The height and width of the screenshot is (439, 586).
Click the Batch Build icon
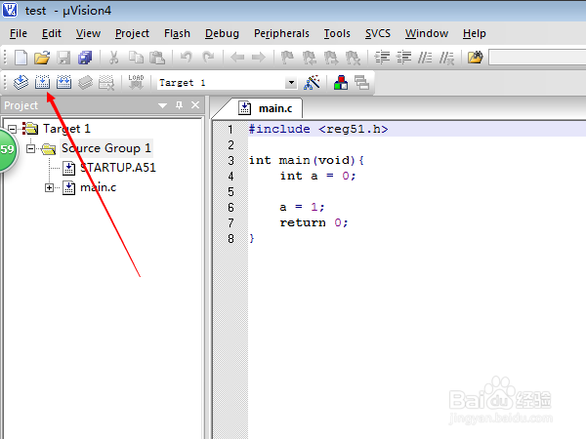coord(85,82)
